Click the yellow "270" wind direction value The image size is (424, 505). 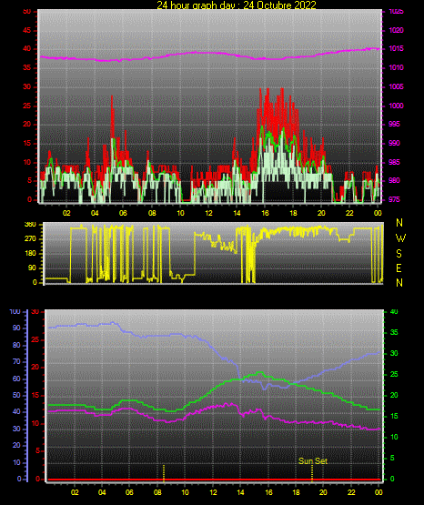tap(30, 239)
